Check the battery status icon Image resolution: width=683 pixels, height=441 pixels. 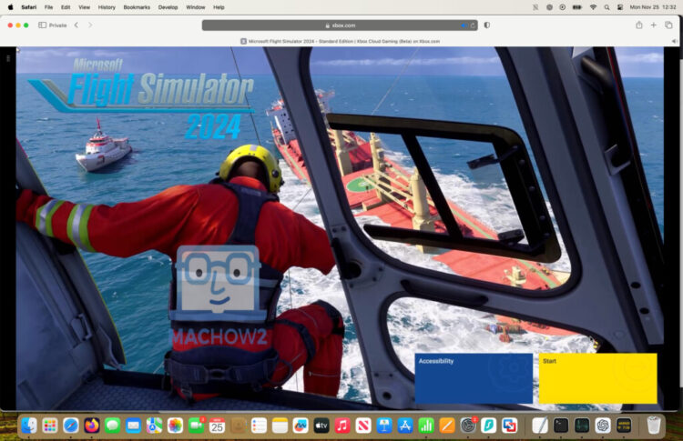point(577,7)
